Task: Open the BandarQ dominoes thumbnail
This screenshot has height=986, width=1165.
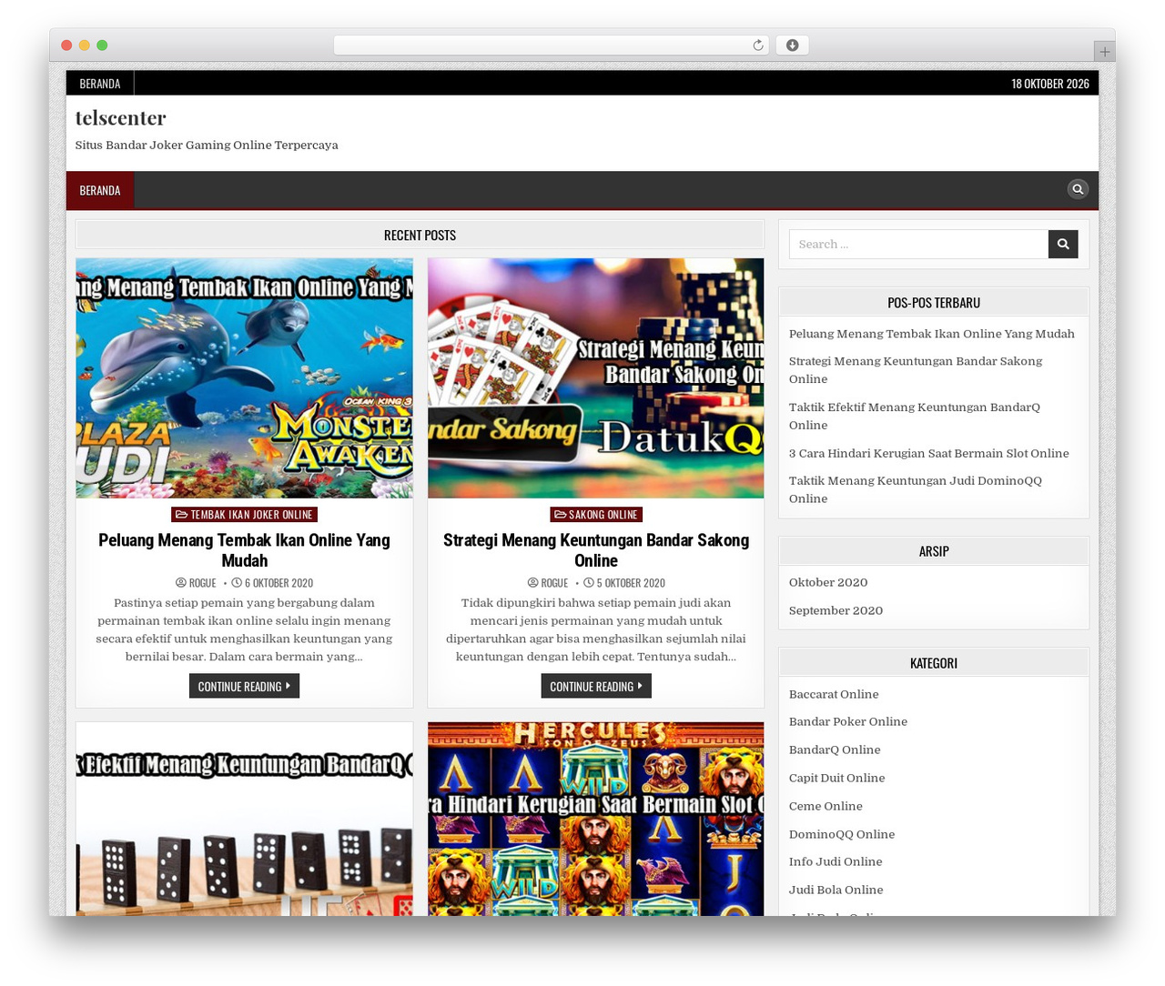Action: 244,819
